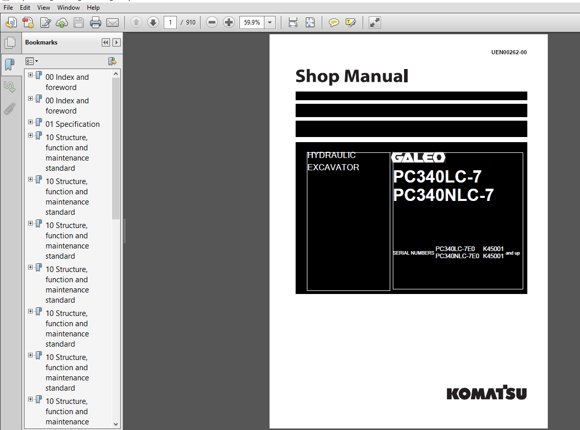Open the Window menu
580x430 pixels.
pos(69,7)
